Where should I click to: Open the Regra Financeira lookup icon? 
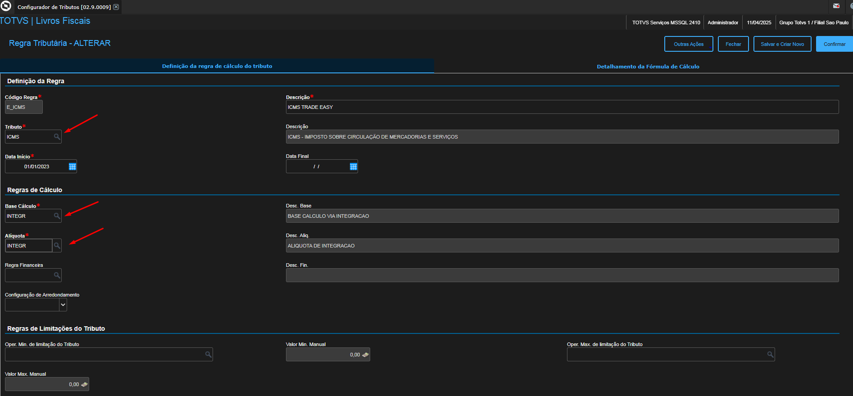(57, 275)
